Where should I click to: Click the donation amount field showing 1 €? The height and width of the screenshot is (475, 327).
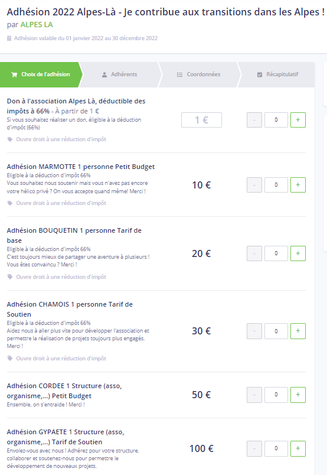(x=201, y=120)
